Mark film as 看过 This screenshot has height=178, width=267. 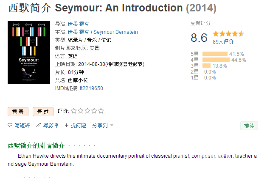click(x=43, y=112)
